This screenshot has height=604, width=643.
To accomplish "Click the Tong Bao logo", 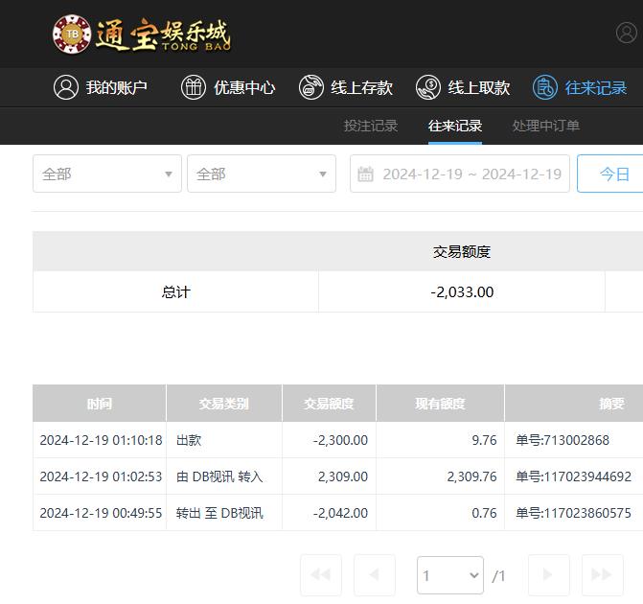I will click(x=142, y=35).
